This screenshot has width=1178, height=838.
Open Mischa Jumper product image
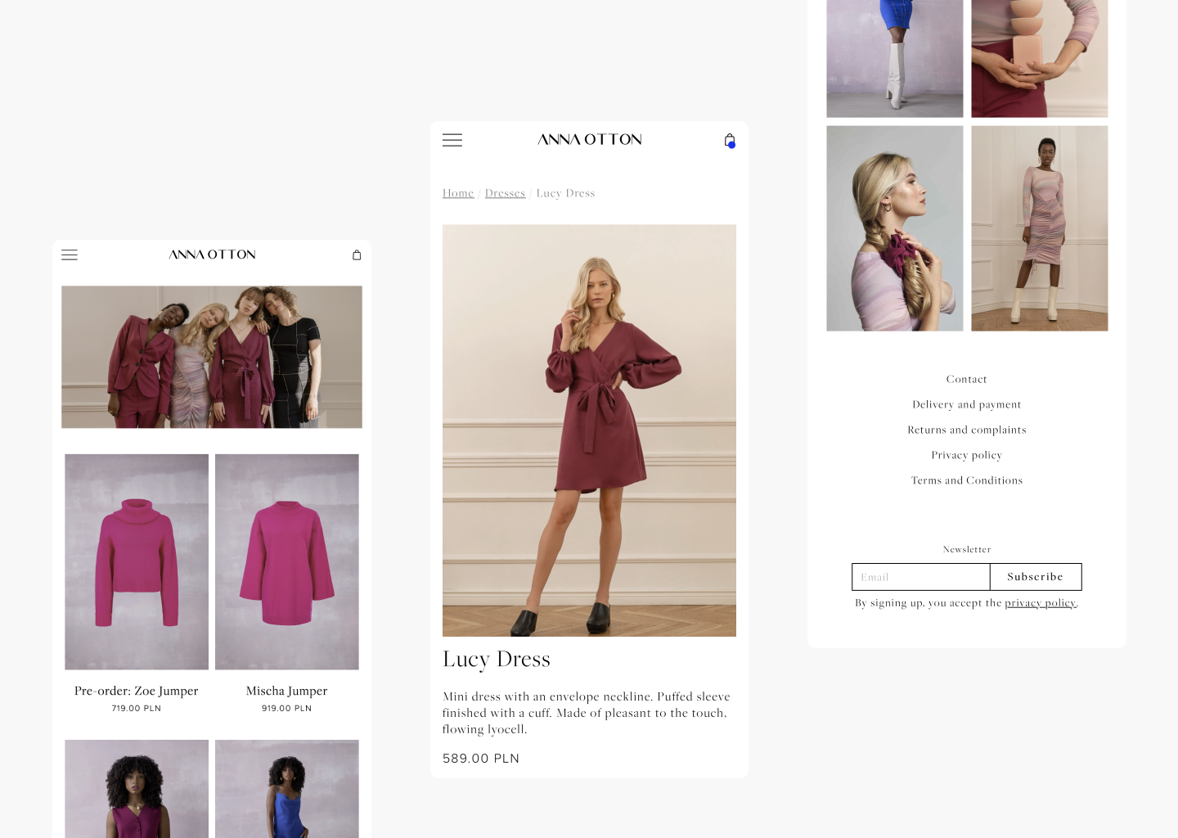coord(287,562)
